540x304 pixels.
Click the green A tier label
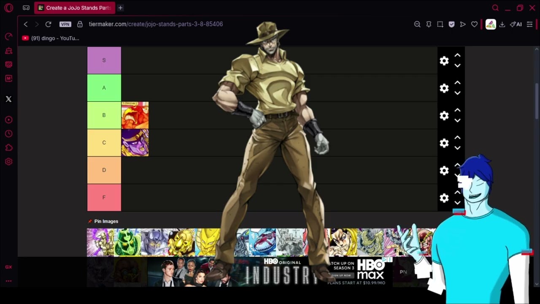[x=104, y=88]
